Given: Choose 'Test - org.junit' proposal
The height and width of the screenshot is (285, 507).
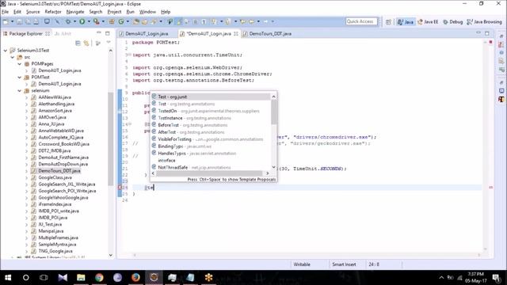Looking at the screenshot, I should coord(211,97).
